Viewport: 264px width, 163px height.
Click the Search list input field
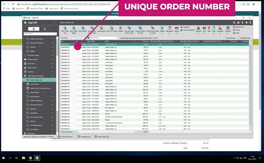tap(104, 38)
